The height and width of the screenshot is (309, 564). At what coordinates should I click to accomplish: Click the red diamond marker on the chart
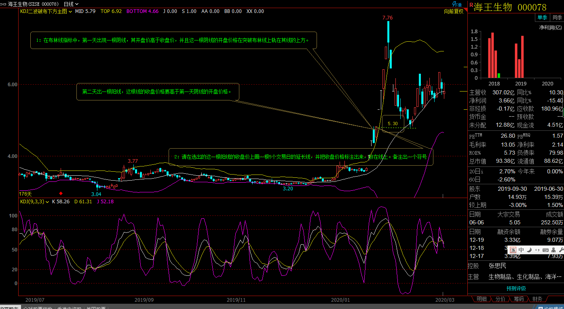point(61,194)
